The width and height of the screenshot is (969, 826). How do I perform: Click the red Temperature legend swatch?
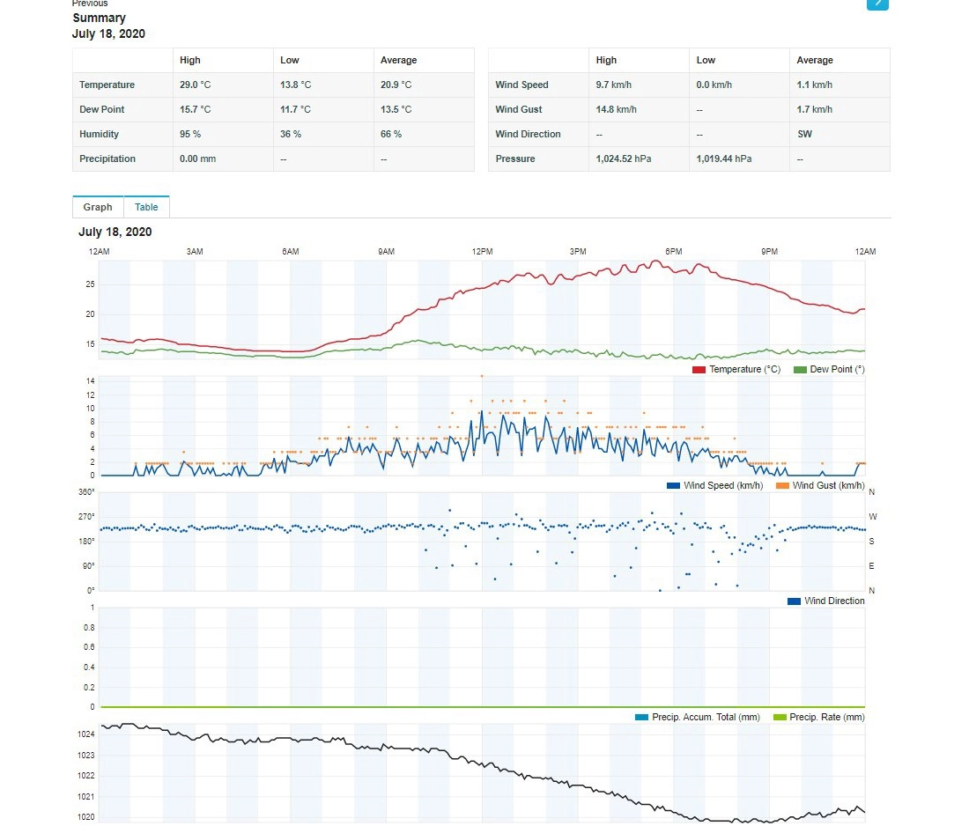(x=699, y=370)
